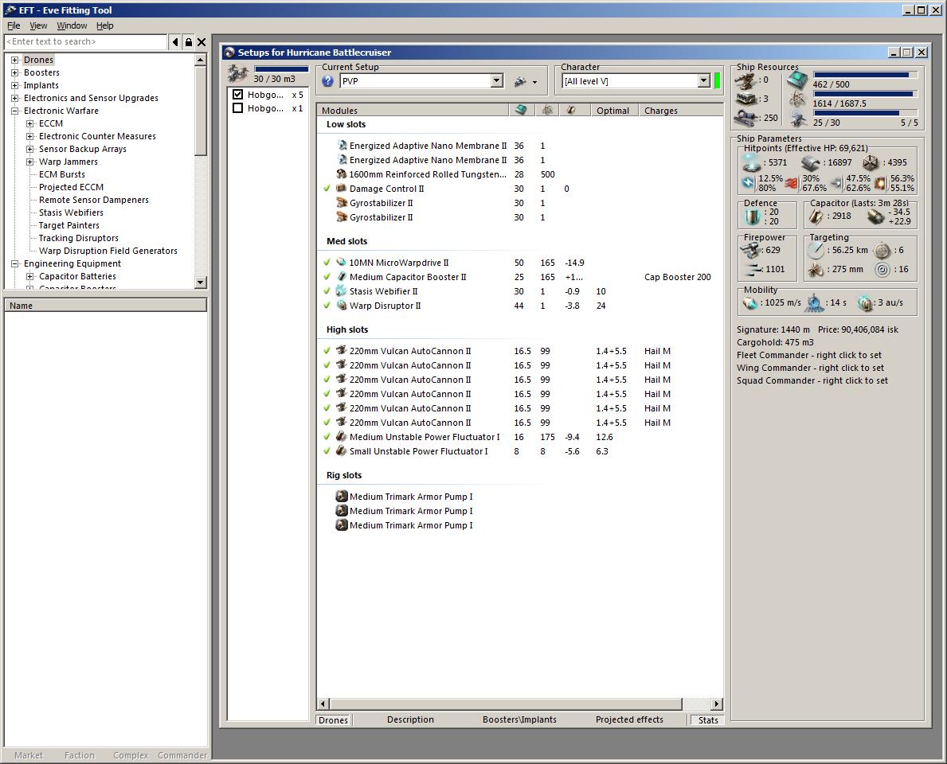Click in the search text field
Screen dimensions: 947x764
point(85,41)
